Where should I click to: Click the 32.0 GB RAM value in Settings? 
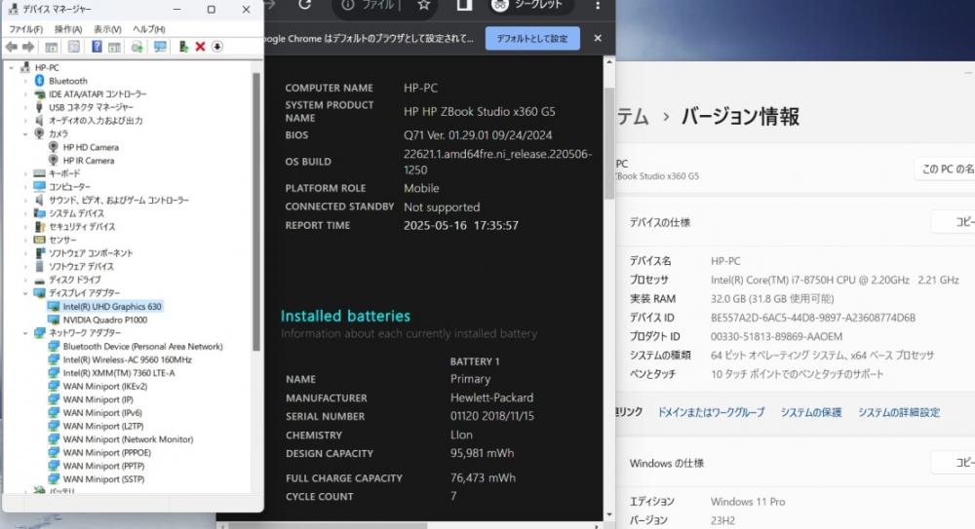pos(772,298)
